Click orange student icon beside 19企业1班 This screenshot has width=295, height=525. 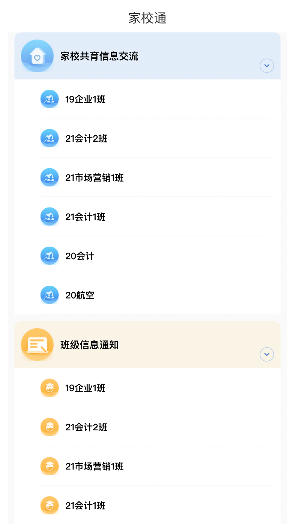pyautogui.click(x=49, y=388)
